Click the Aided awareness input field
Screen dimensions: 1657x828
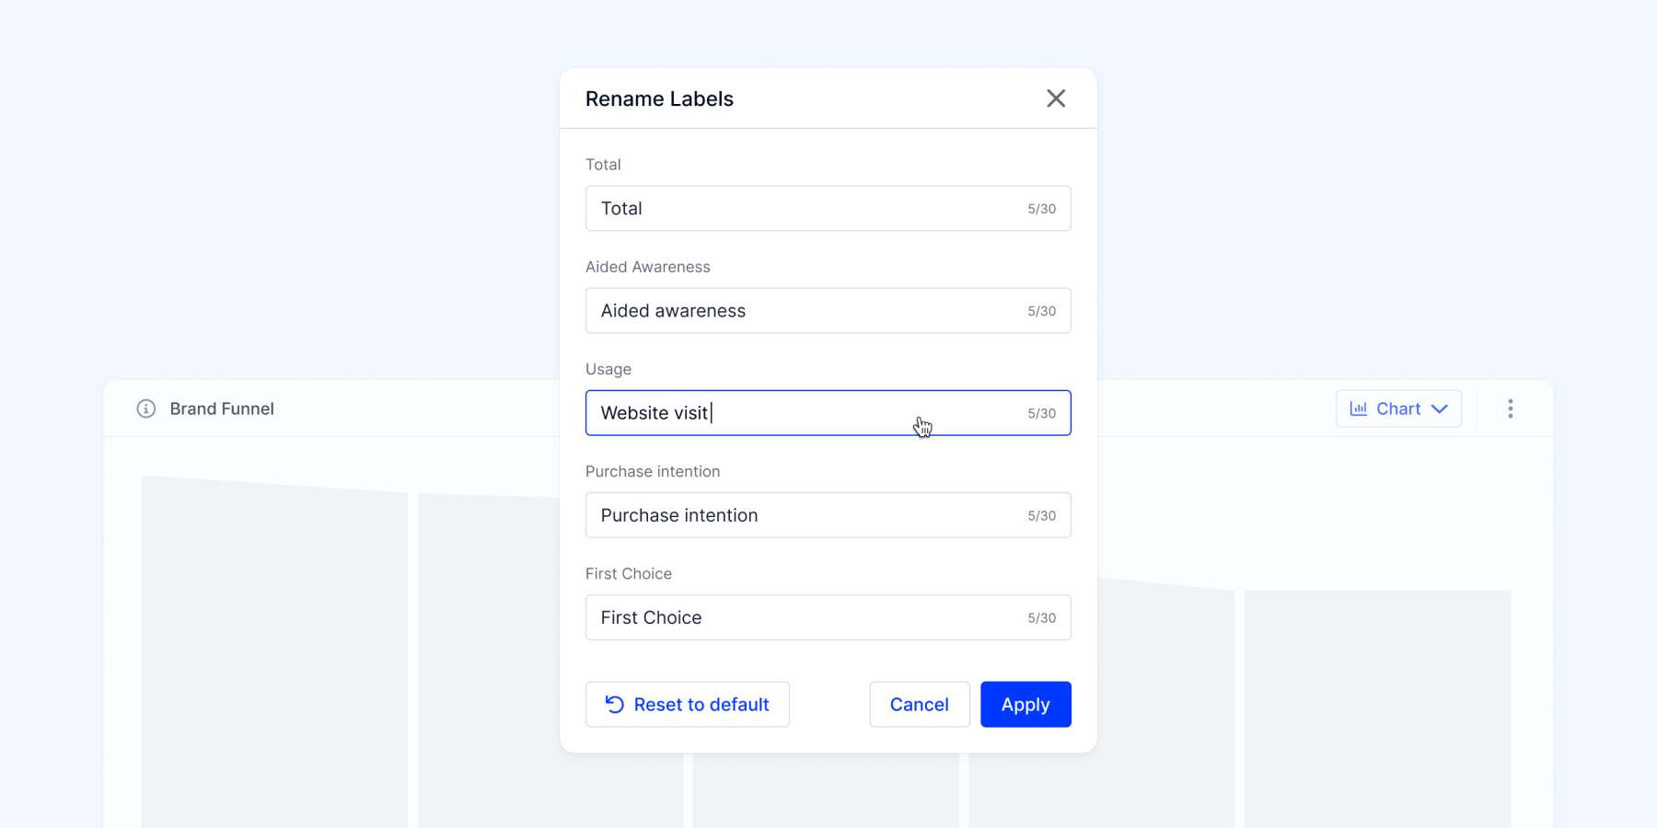(x=828, y=310)
